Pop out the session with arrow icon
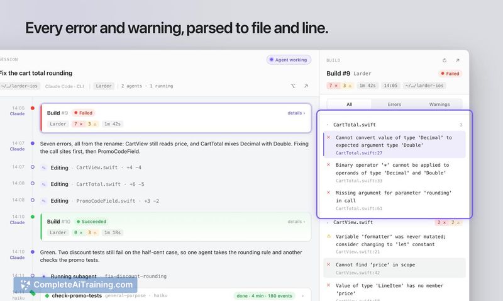503x301 pixels. tap(306, 86)
